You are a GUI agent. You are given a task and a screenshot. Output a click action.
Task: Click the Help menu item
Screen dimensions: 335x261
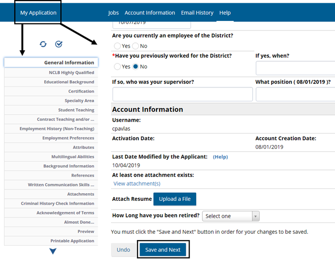225,13
